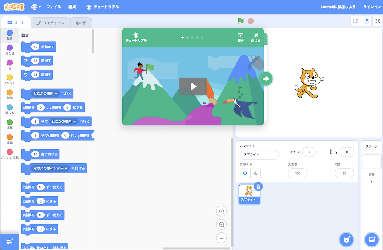Click the y座標を 10 ずつ変える block
The width and height of the screenshot is (383, 250).
[43, 215]
